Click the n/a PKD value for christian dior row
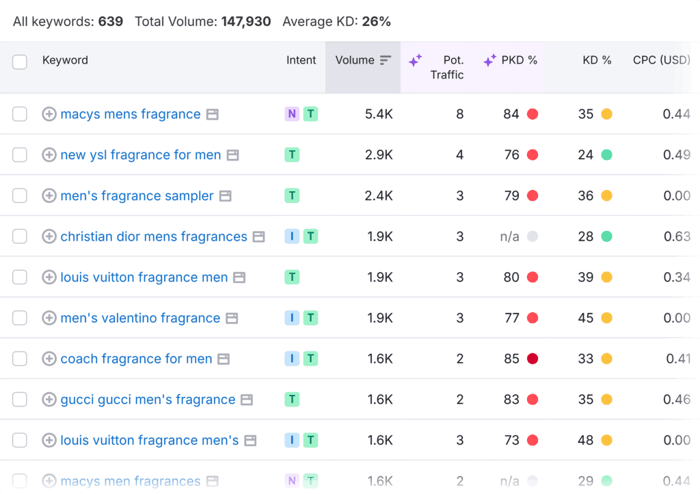700x494 pixels. (x=509, y=236)
